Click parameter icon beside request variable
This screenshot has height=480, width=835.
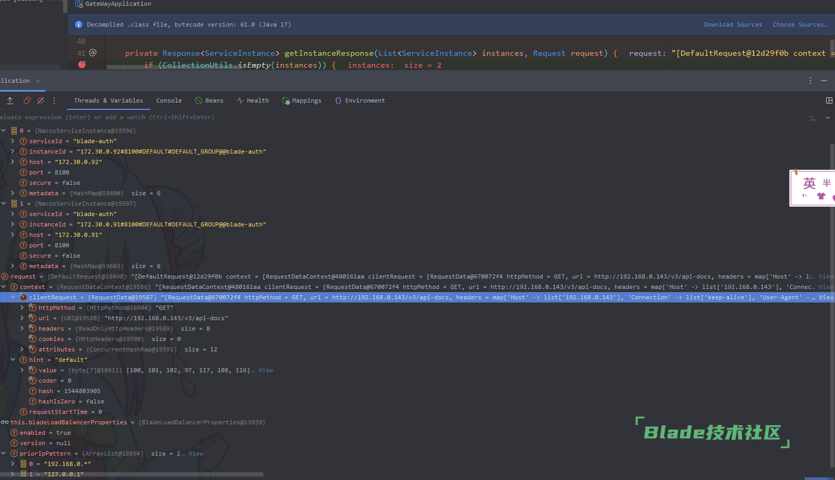(x=5, y=276)
